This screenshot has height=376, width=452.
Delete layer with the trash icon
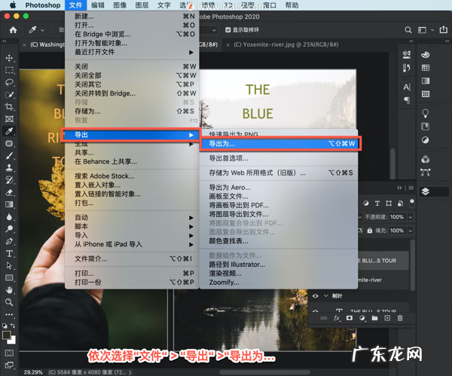[x=400, y=318]
